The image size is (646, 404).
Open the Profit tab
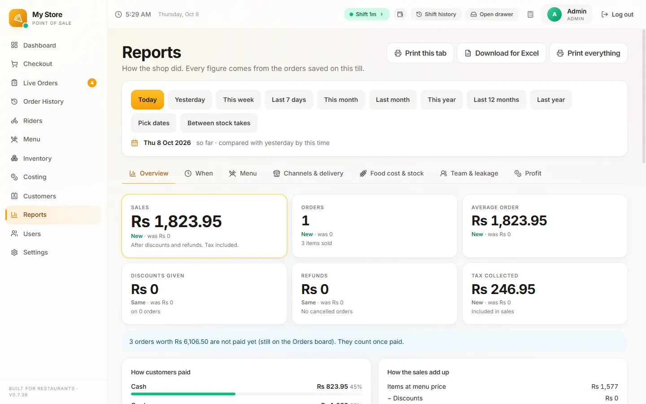point(528,173)
